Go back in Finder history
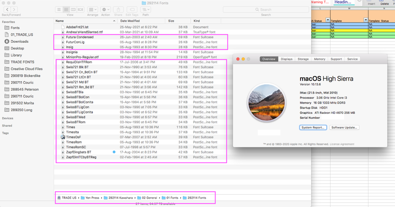The height and width of the screenshot is (207, 395). click(7, 9)
